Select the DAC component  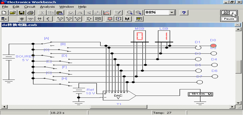(x=119, y=96)
